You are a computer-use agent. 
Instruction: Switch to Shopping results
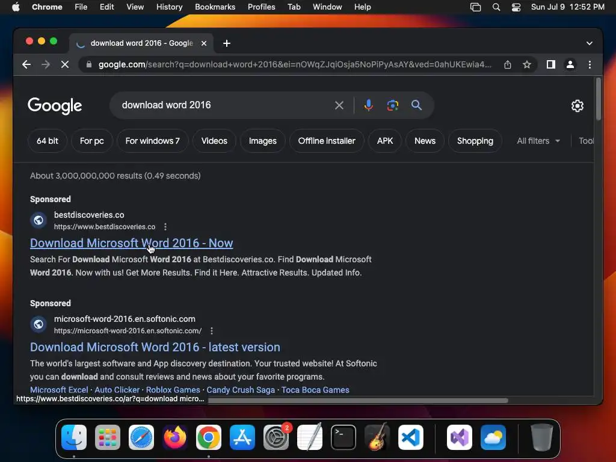point(475,141)
